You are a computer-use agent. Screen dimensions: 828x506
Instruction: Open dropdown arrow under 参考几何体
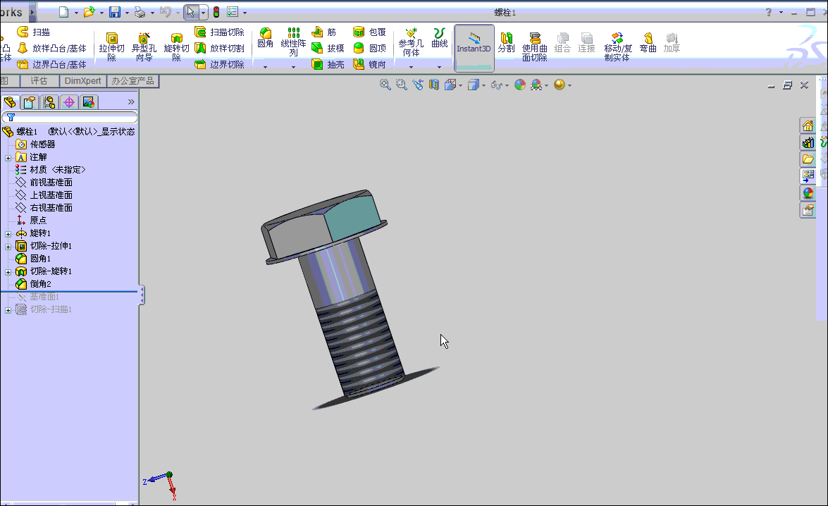click(411, 67)
